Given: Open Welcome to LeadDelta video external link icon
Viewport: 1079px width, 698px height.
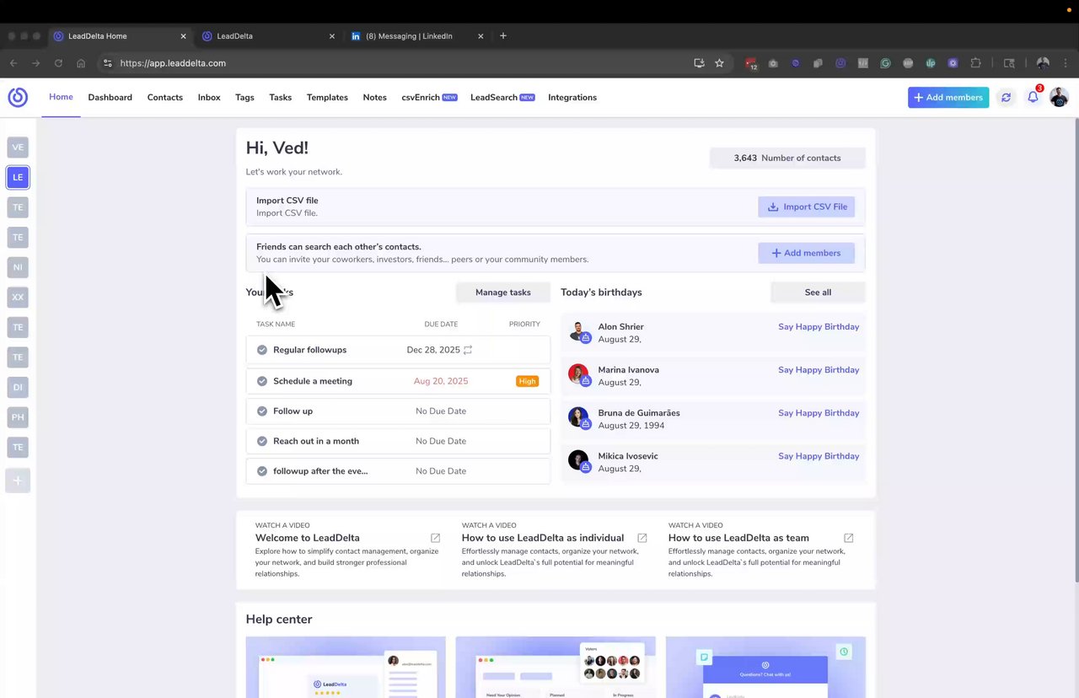Looking at the screenshot, I should click(436, 538).
